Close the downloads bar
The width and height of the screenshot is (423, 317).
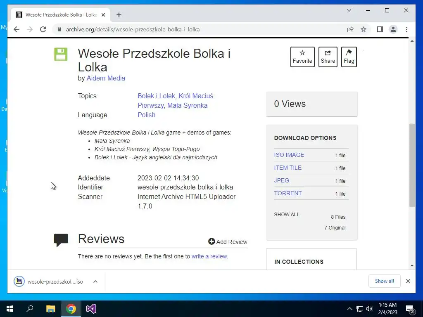408,281
